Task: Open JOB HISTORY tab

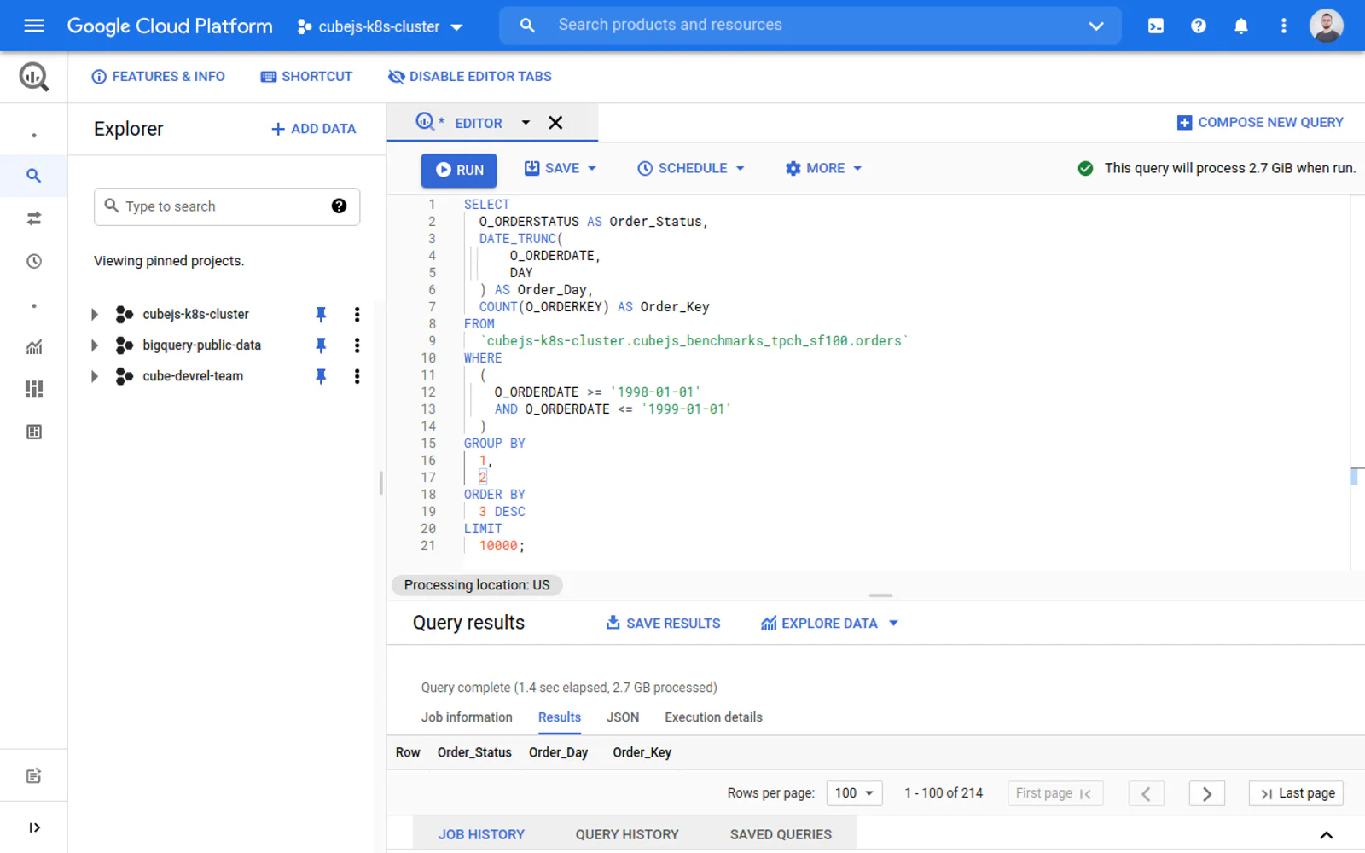Action: coord(481,835)
